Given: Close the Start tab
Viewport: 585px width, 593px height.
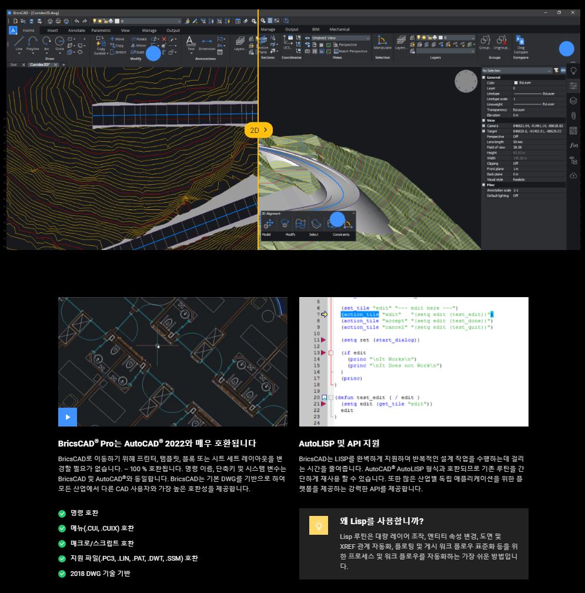Looking at the screenshot, I should pos(24,65).
